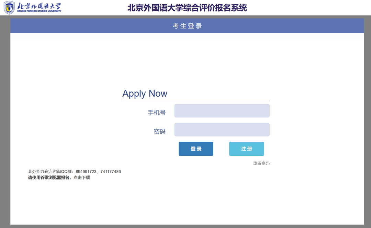The image size is (371, 228).
Task: Click the Apply Now heading
Action: 145,94
